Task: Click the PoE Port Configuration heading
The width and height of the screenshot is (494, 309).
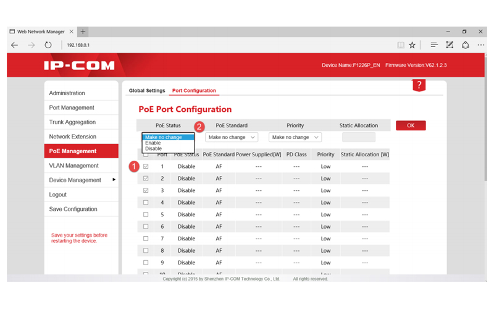Action: (x=185, y=109)
